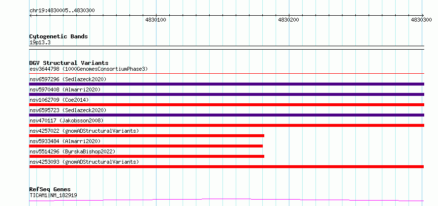Image resolution: width=438 pixels, height=206 pixels.
Task: Click the chr19:4830005..4830300 region label
Action: click(62, 11)
